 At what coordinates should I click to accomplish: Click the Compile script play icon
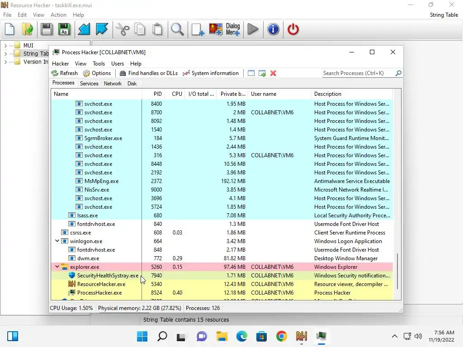pyautogui.click(x=253, y=29)
